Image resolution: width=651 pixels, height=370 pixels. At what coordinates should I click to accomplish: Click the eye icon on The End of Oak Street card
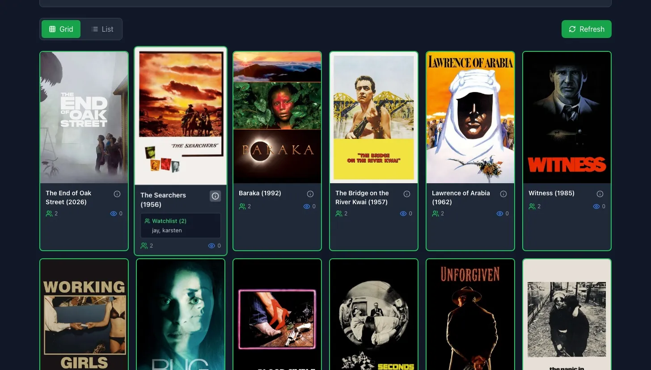pos(114,214)
